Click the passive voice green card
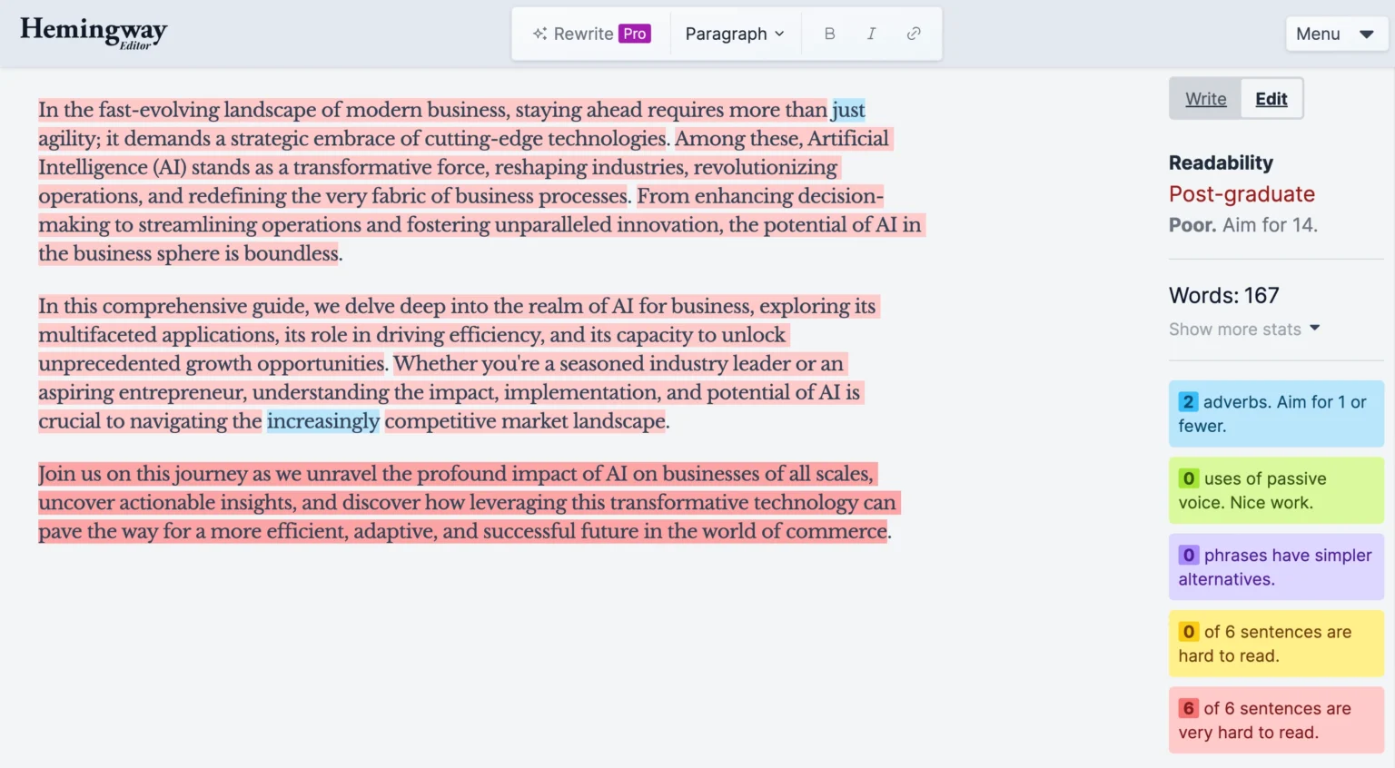Viewport: 1395px width, 768px height. (x=1276, y=490)
